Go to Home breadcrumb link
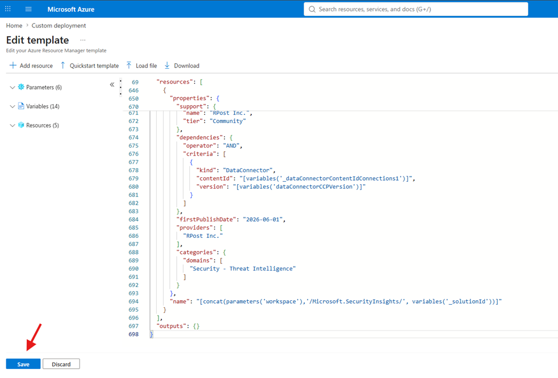Viewport: 558px width, 378px height. [14, 26]
